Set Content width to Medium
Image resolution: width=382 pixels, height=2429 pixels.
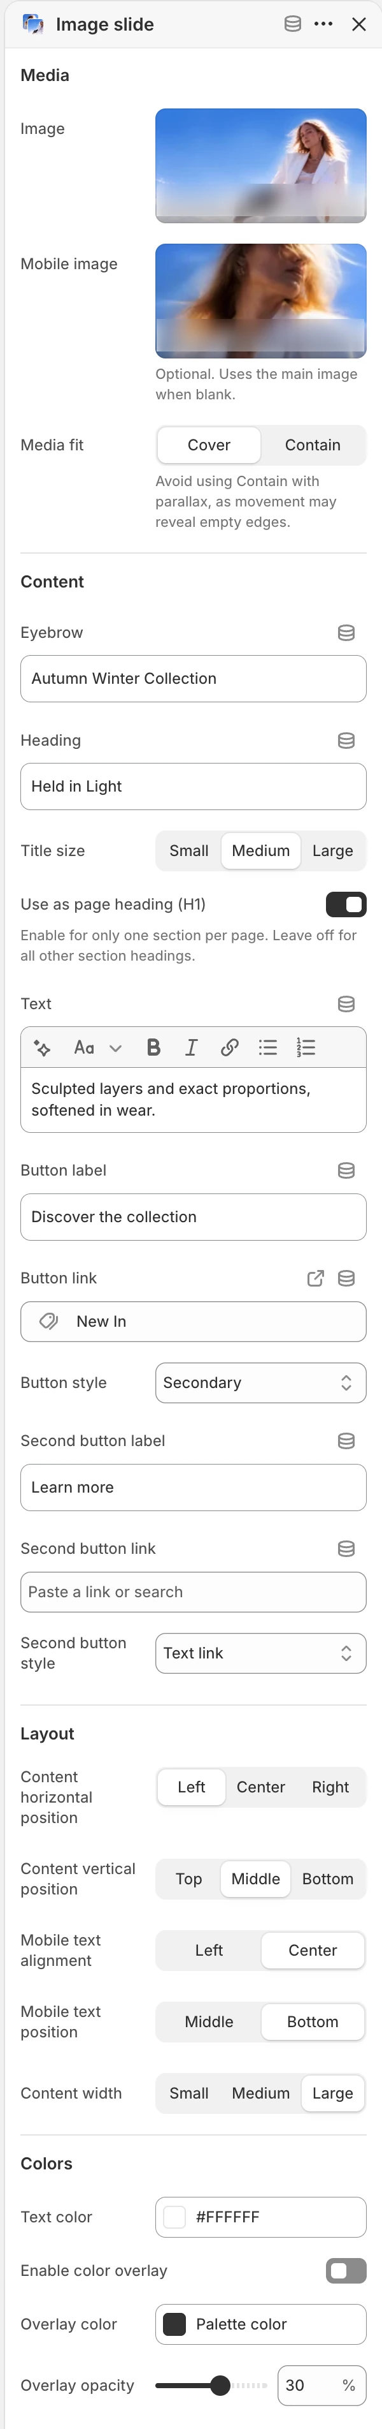260,2093
